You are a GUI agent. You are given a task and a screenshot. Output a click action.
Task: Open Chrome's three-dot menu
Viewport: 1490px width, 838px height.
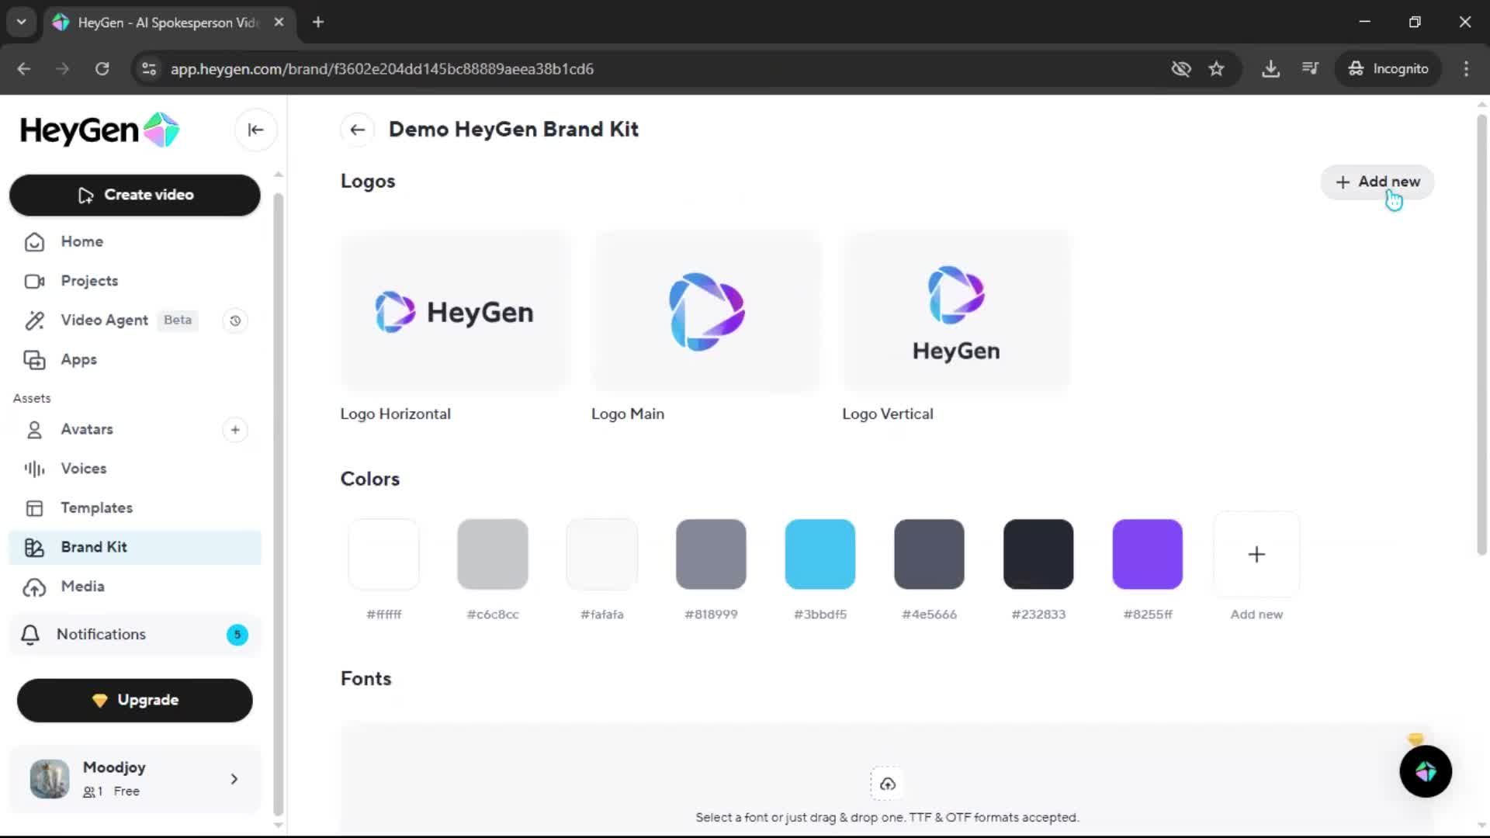[x=1466, y=68]
